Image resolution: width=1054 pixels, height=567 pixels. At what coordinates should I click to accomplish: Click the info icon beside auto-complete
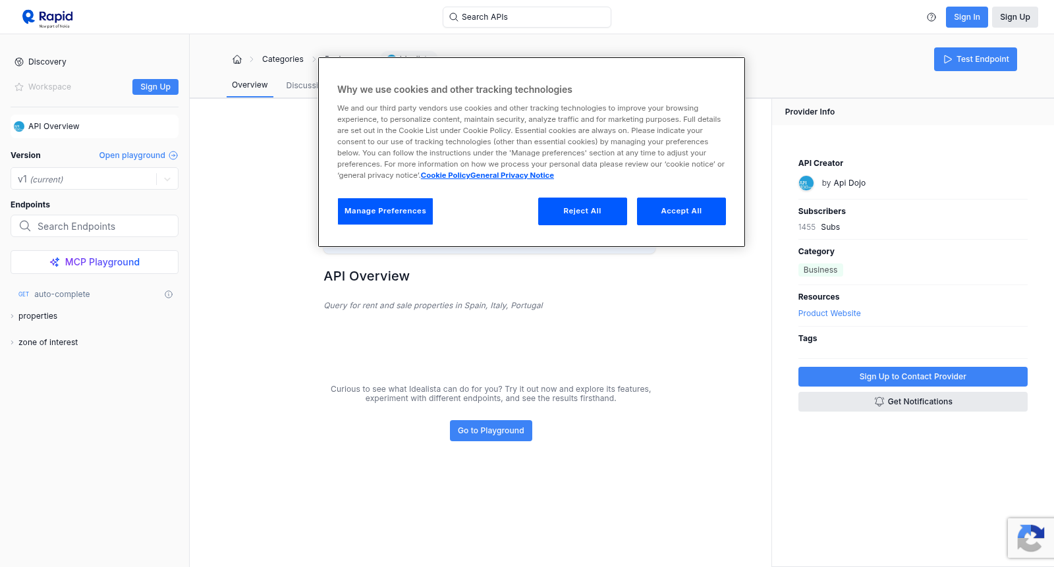click(x=169, y=294)
